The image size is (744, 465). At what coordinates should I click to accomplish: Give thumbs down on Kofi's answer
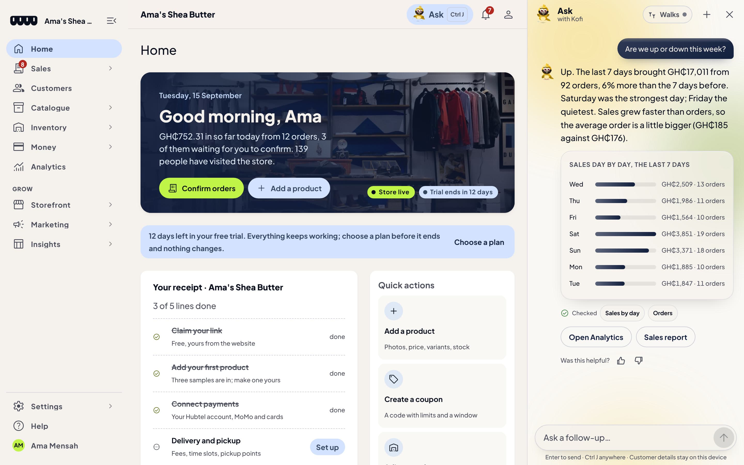coord(639,360)
